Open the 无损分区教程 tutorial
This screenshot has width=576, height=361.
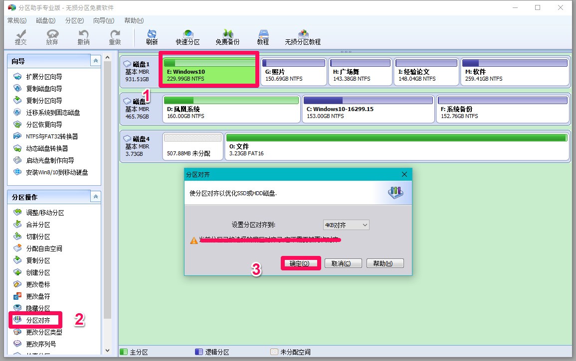point(303,36)
